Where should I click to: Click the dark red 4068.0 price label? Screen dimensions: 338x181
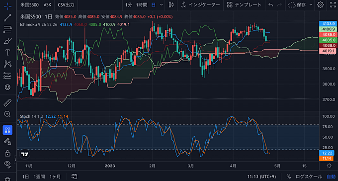[327, 46]
